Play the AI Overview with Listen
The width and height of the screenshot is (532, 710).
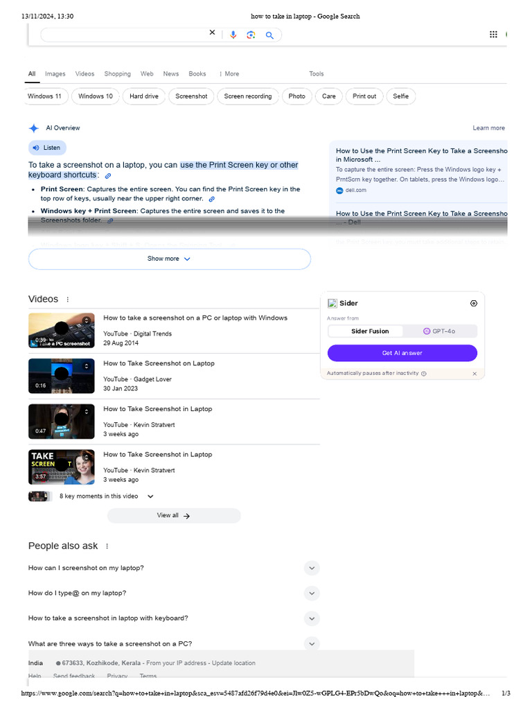click(x=47, y=148)
